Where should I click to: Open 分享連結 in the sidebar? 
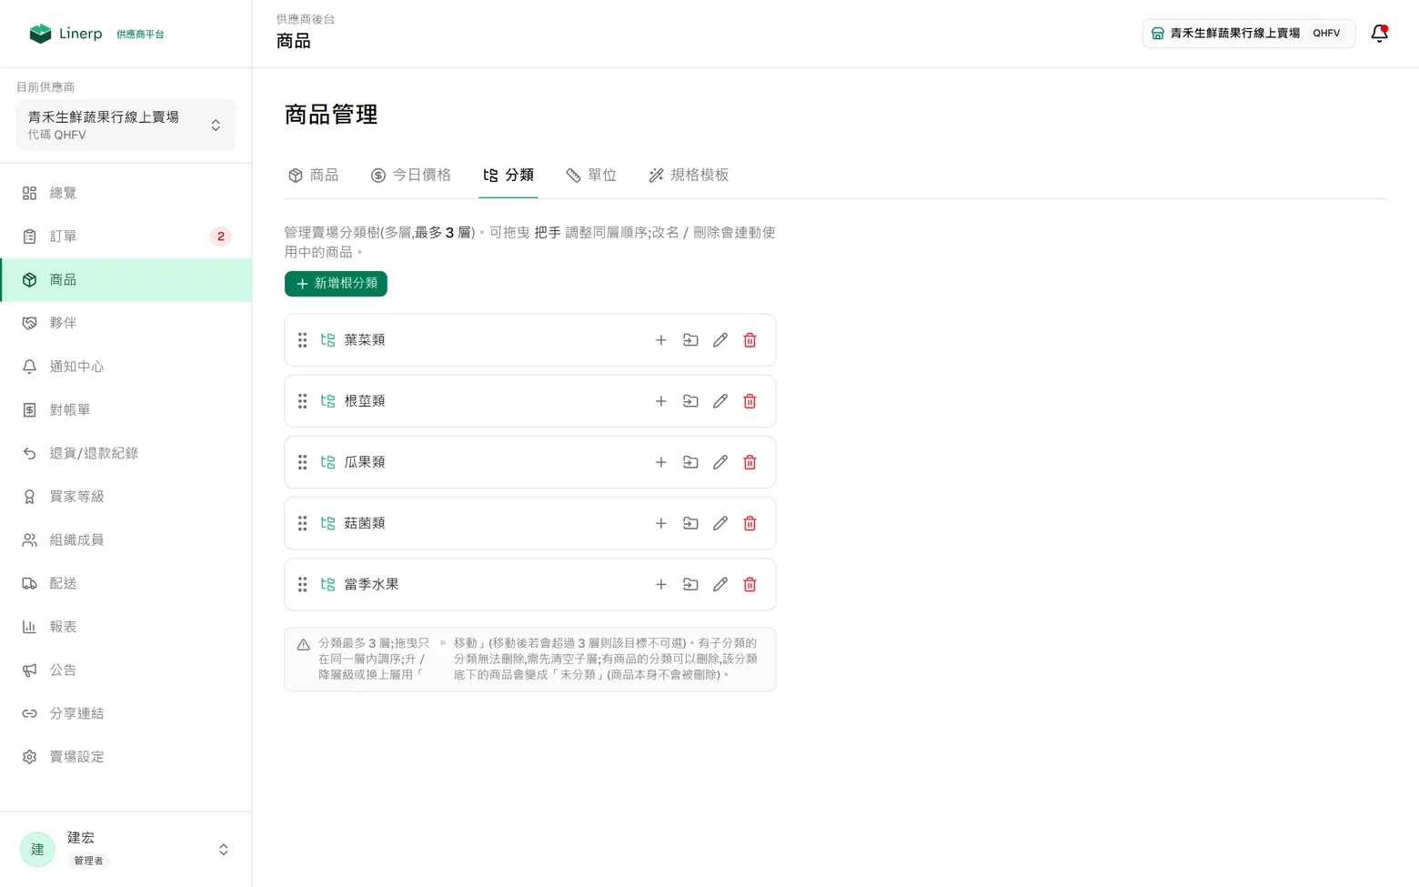coord(126,713)
